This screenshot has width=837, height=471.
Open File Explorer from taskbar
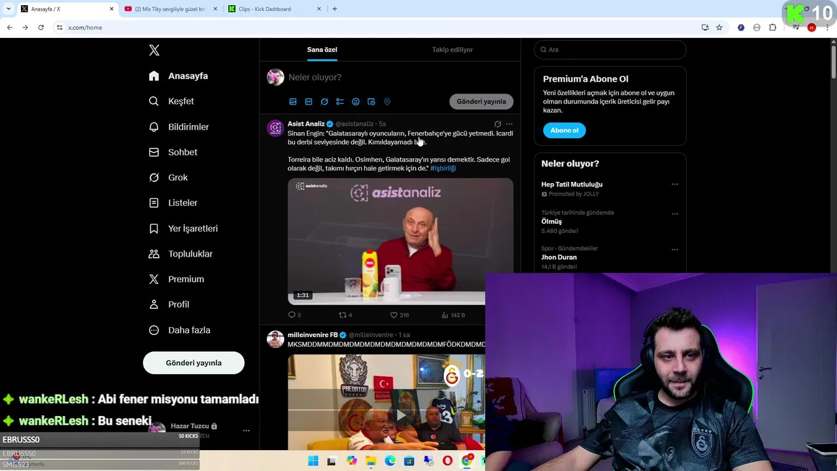[x=371, y=461]
